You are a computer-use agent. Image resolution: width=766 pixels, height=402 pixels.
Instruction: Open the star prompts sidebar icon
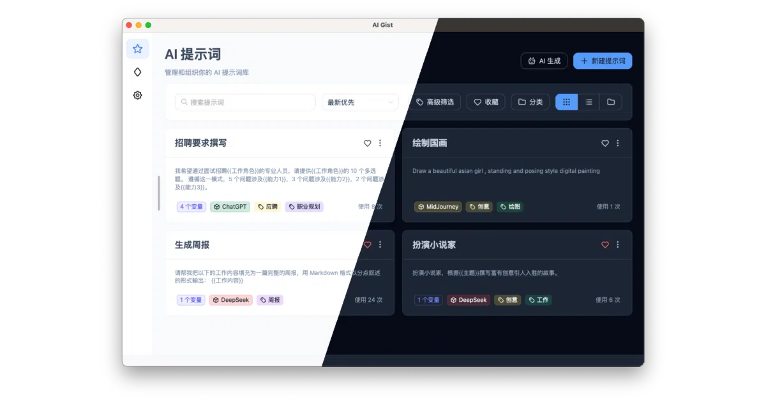[137, 48]
